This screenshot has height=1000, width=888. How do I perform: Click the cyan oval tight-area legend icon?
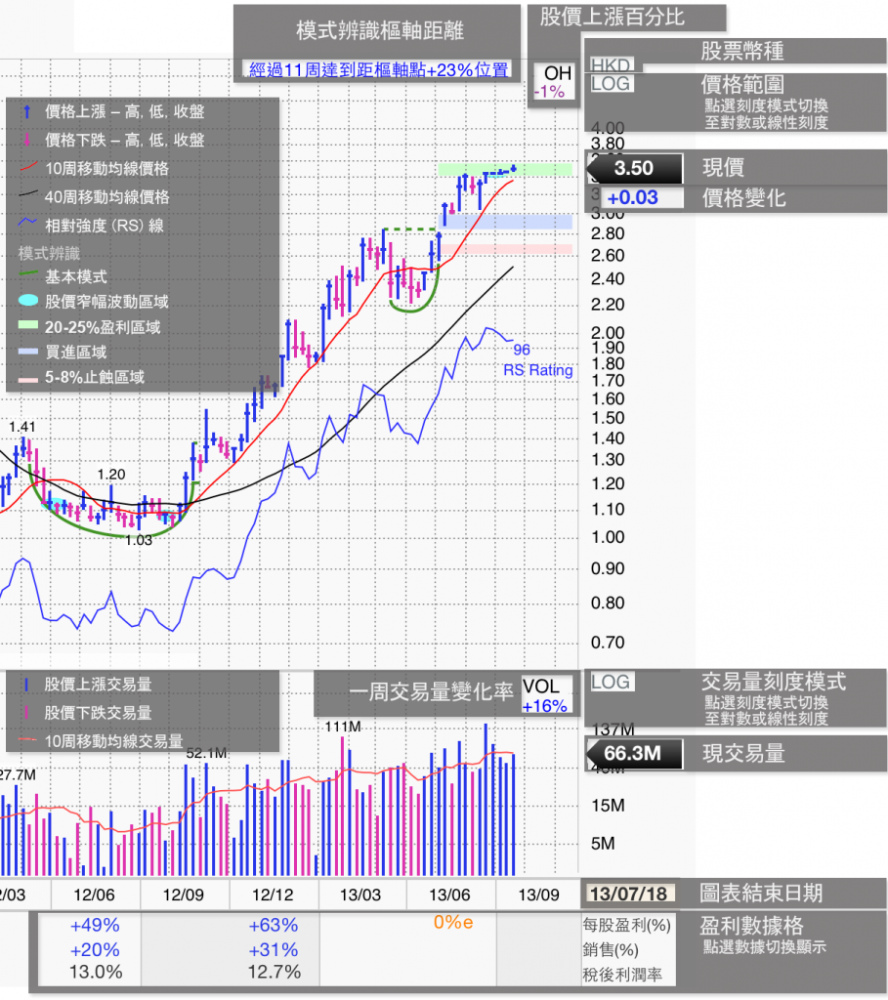click(27, 303)
